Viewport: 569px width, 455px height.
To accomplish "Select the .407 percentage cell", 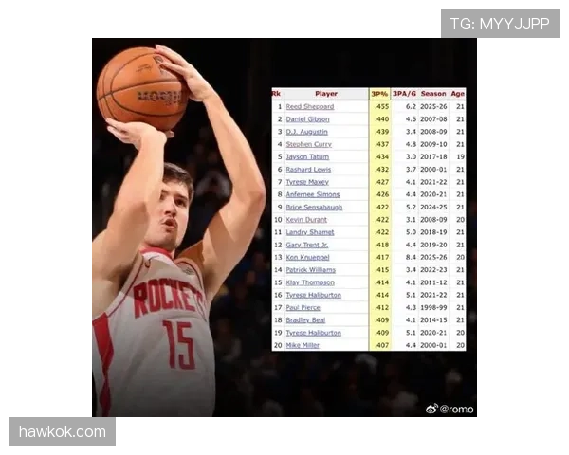I will click(x=382, y=345).
